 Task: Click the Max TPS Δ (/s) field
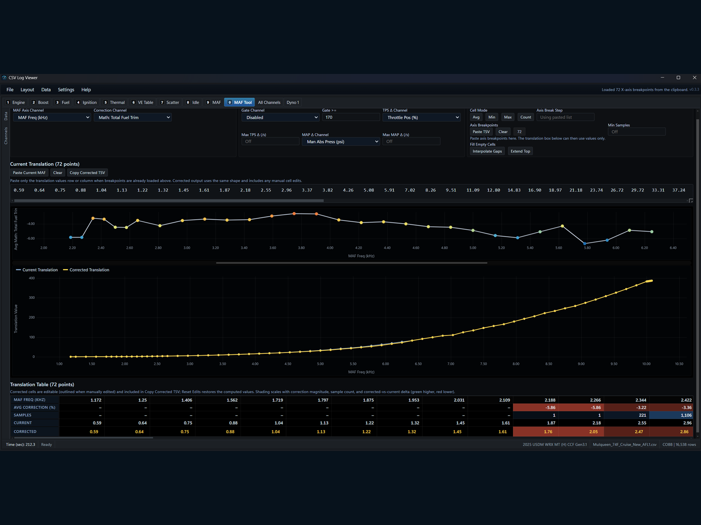[270, 141]
